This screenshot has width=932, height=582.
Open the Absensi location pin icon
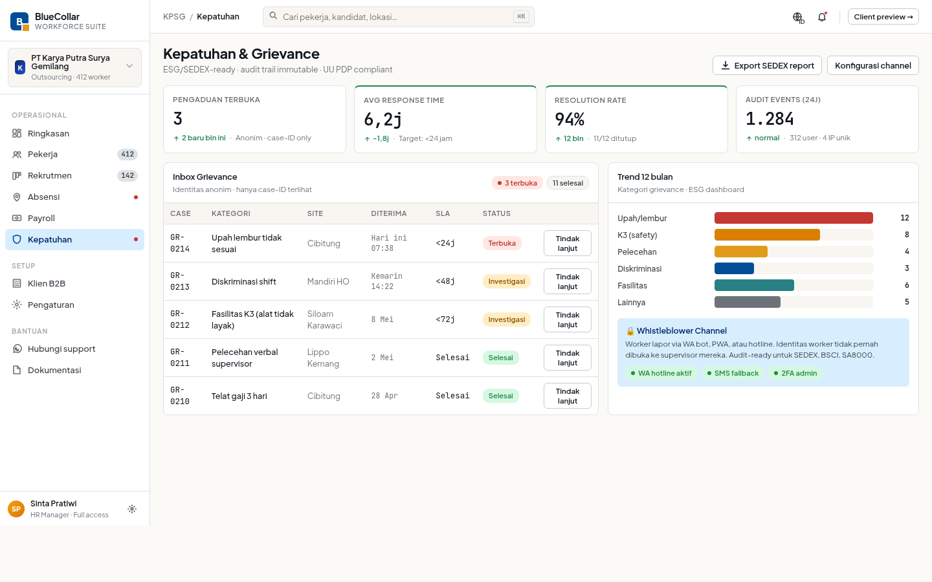(17, 197)
